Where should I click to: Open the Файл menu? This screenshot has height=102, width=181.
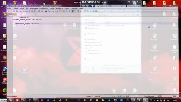click(9, 8)
